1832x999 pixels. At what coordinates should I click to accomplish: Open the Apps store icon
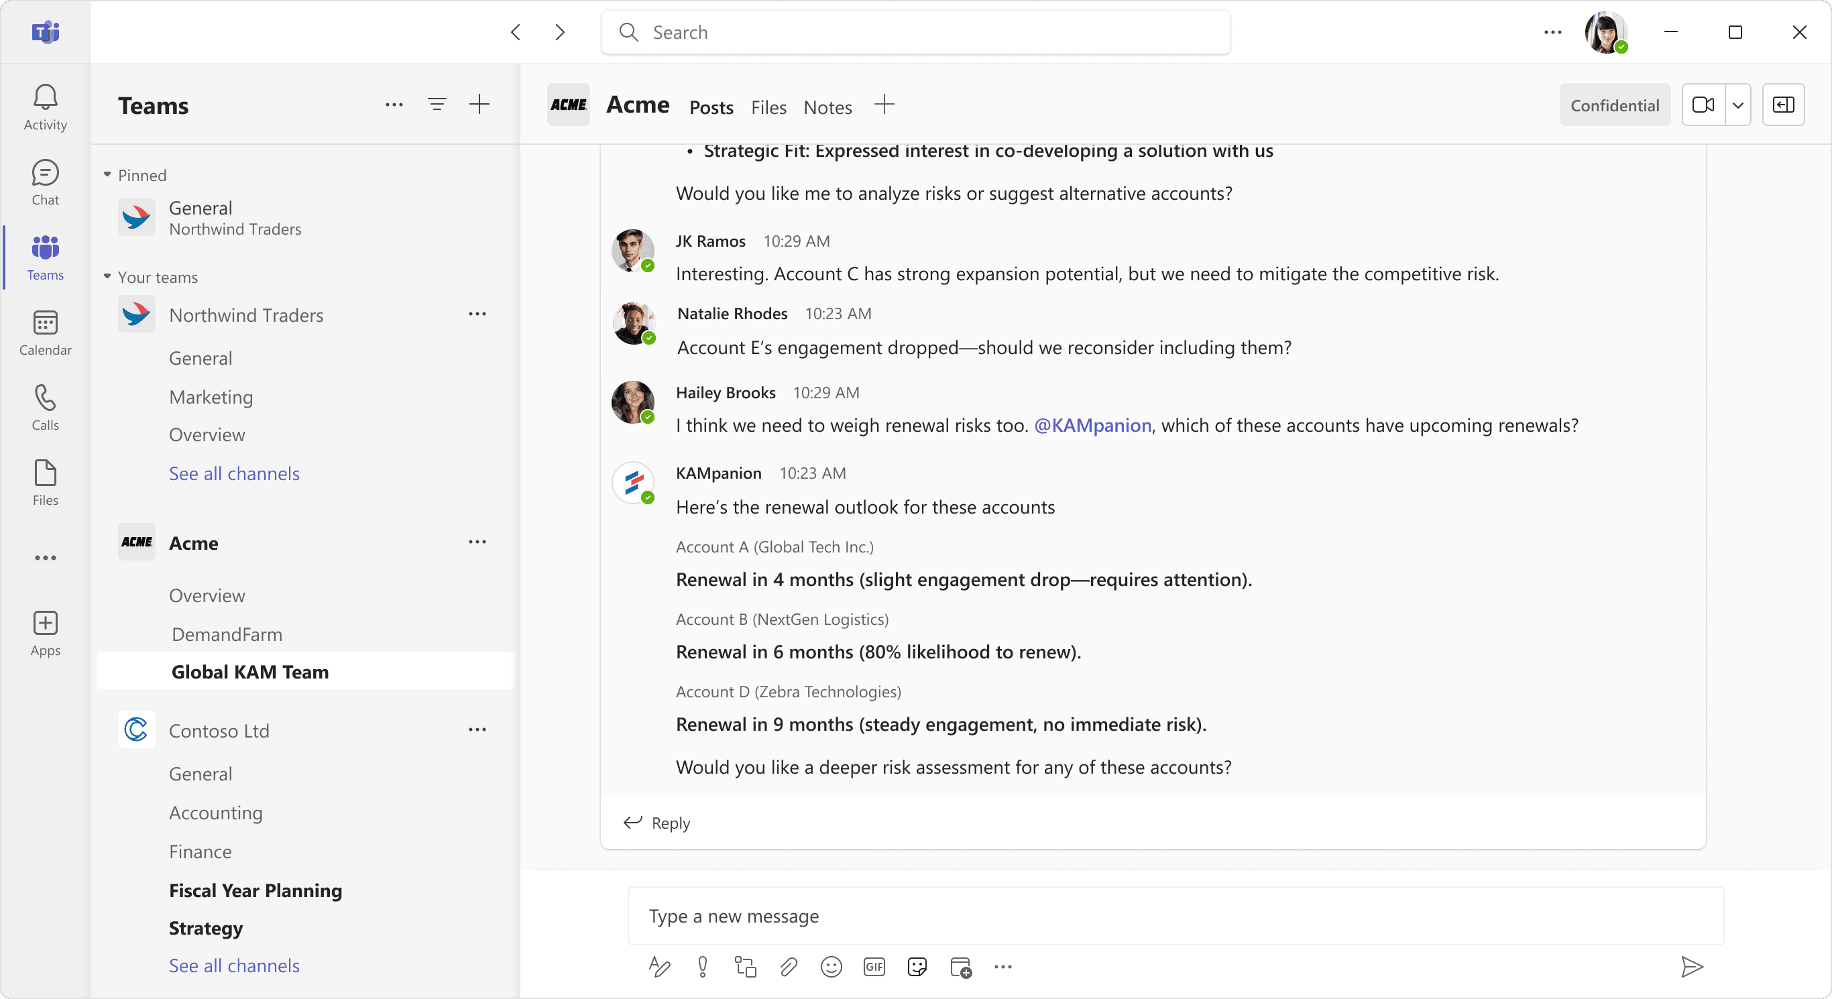pyautogui.click(x=45, y=633)
